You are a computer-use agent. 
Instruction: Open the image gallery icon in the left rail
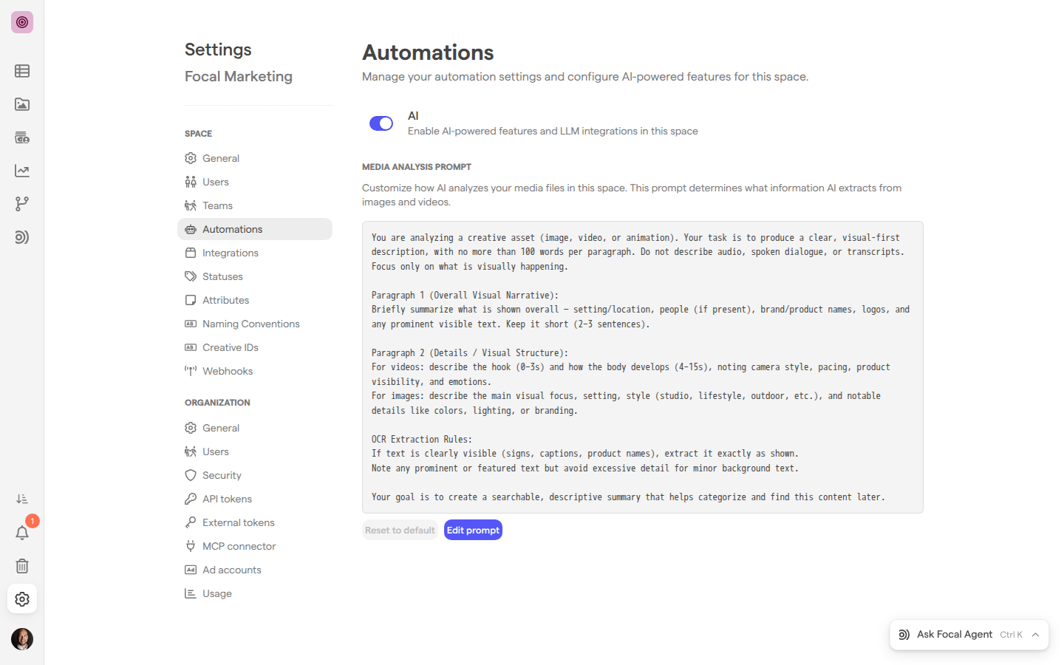pyautogui.click(x=22, y=104)
